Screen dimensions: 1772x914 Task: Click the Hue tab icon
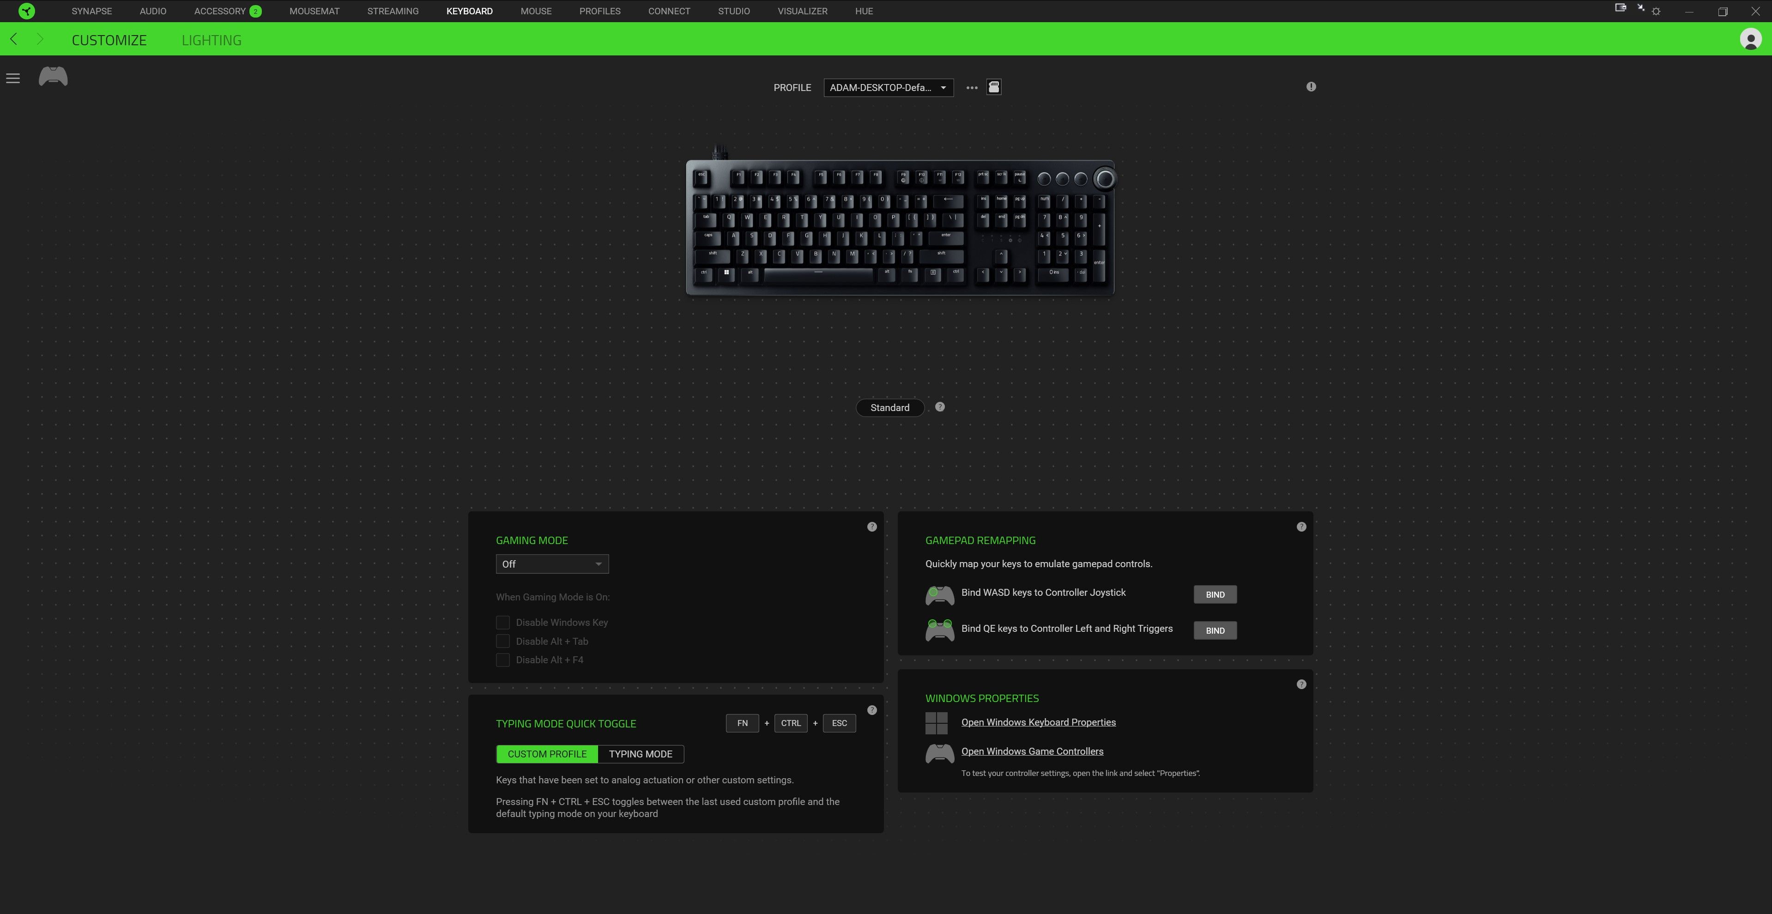pos(865,11)
